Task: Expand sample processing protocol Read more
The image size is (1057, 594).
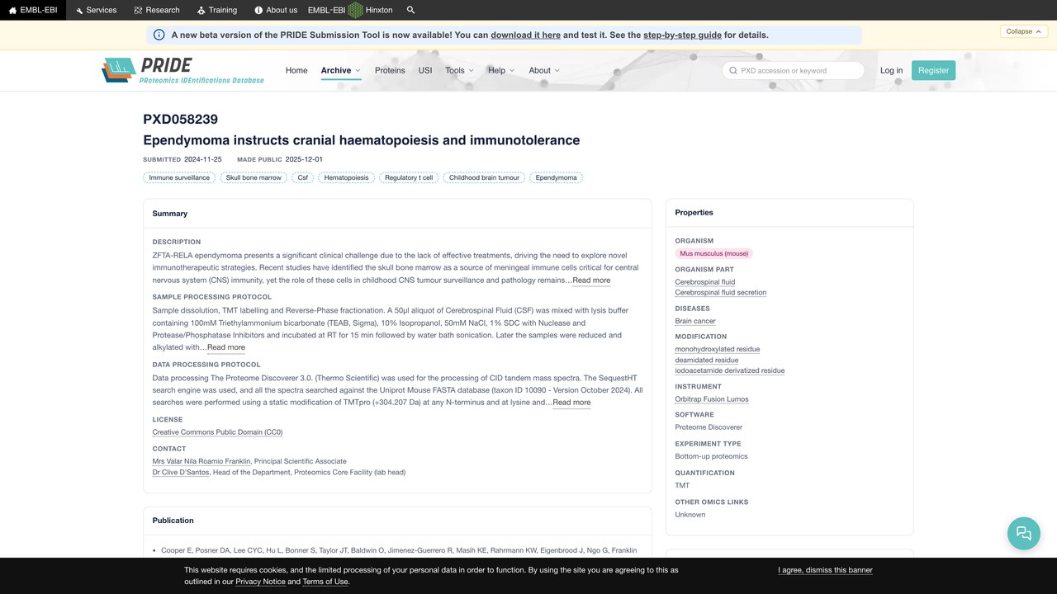Action: (226, 347)
